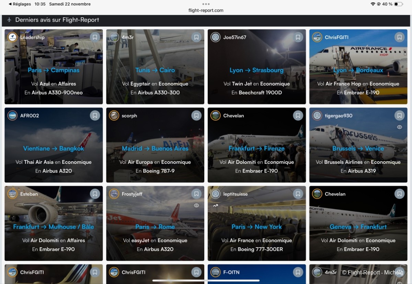The width and height of the screenshot is (412, 284).
Task: Bookmark the Vientiane → Bangkok review
Action: pos(95,115)
